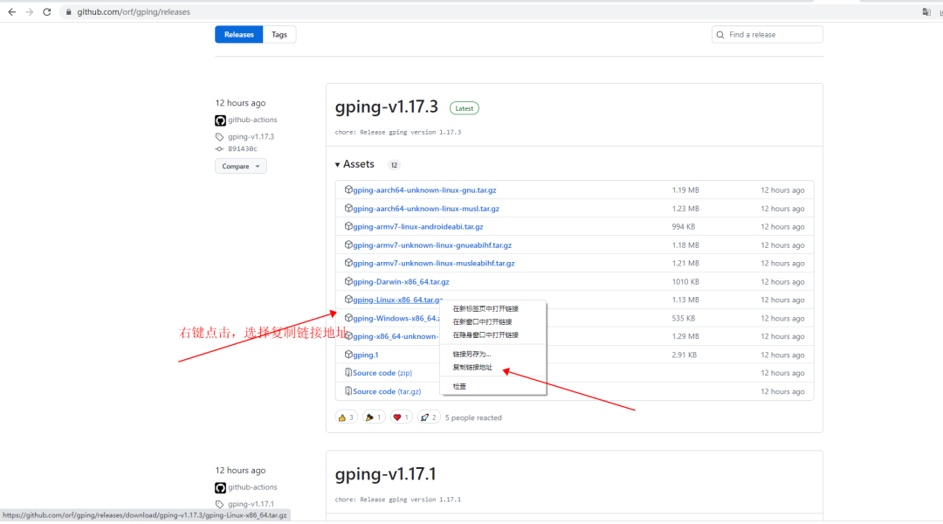
Task: Open the gping-v1.17.1 tag link in sidebar
Action: pos(251,504)
